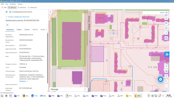Click the Увеличить zoom-in toolbar button
Screen dimensions: 174x98
coord(22,7)
